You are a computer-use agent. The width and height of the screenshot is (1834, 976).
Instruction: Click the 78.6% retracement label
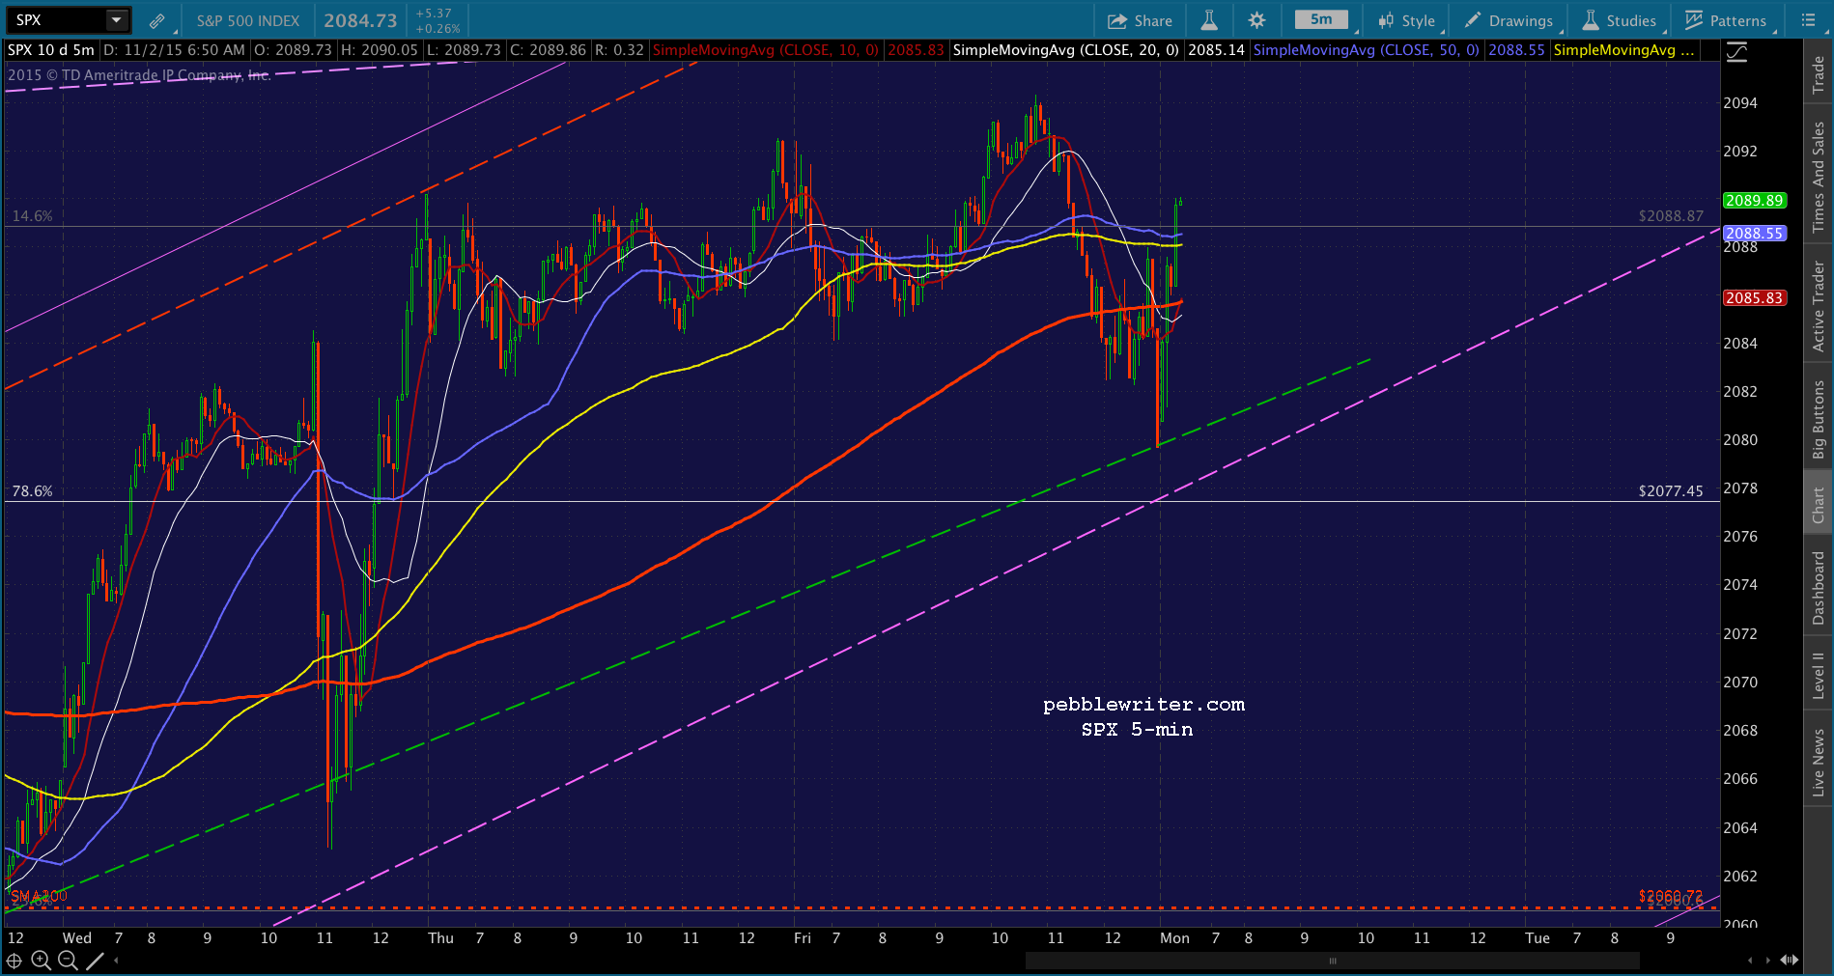pyautogui.click(x=32, y=491)
